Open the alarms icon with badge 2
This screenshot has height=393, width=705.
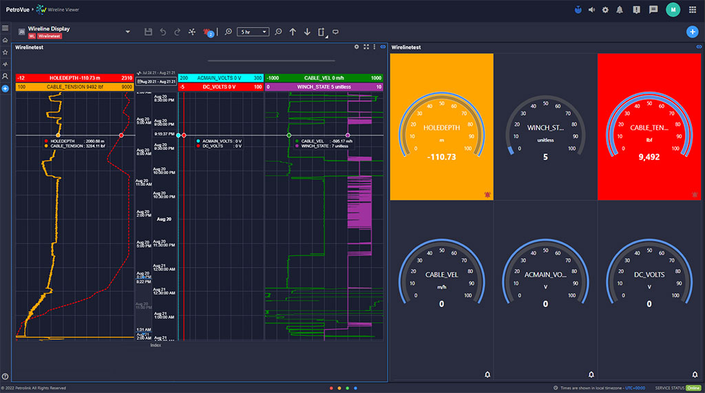[x=208, y=32]
